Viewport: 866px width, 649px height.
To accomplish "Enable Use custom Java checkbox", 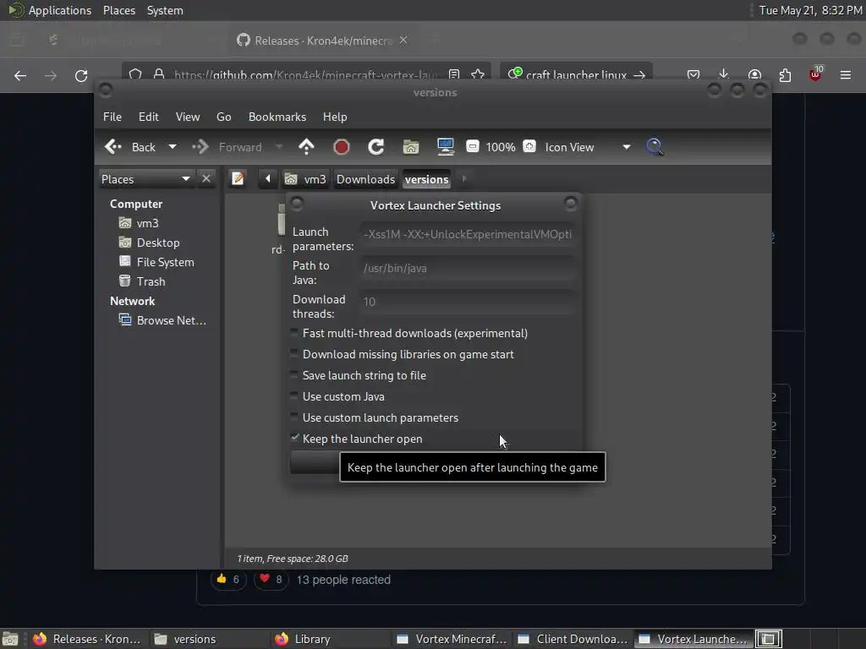I will [293, 395].
